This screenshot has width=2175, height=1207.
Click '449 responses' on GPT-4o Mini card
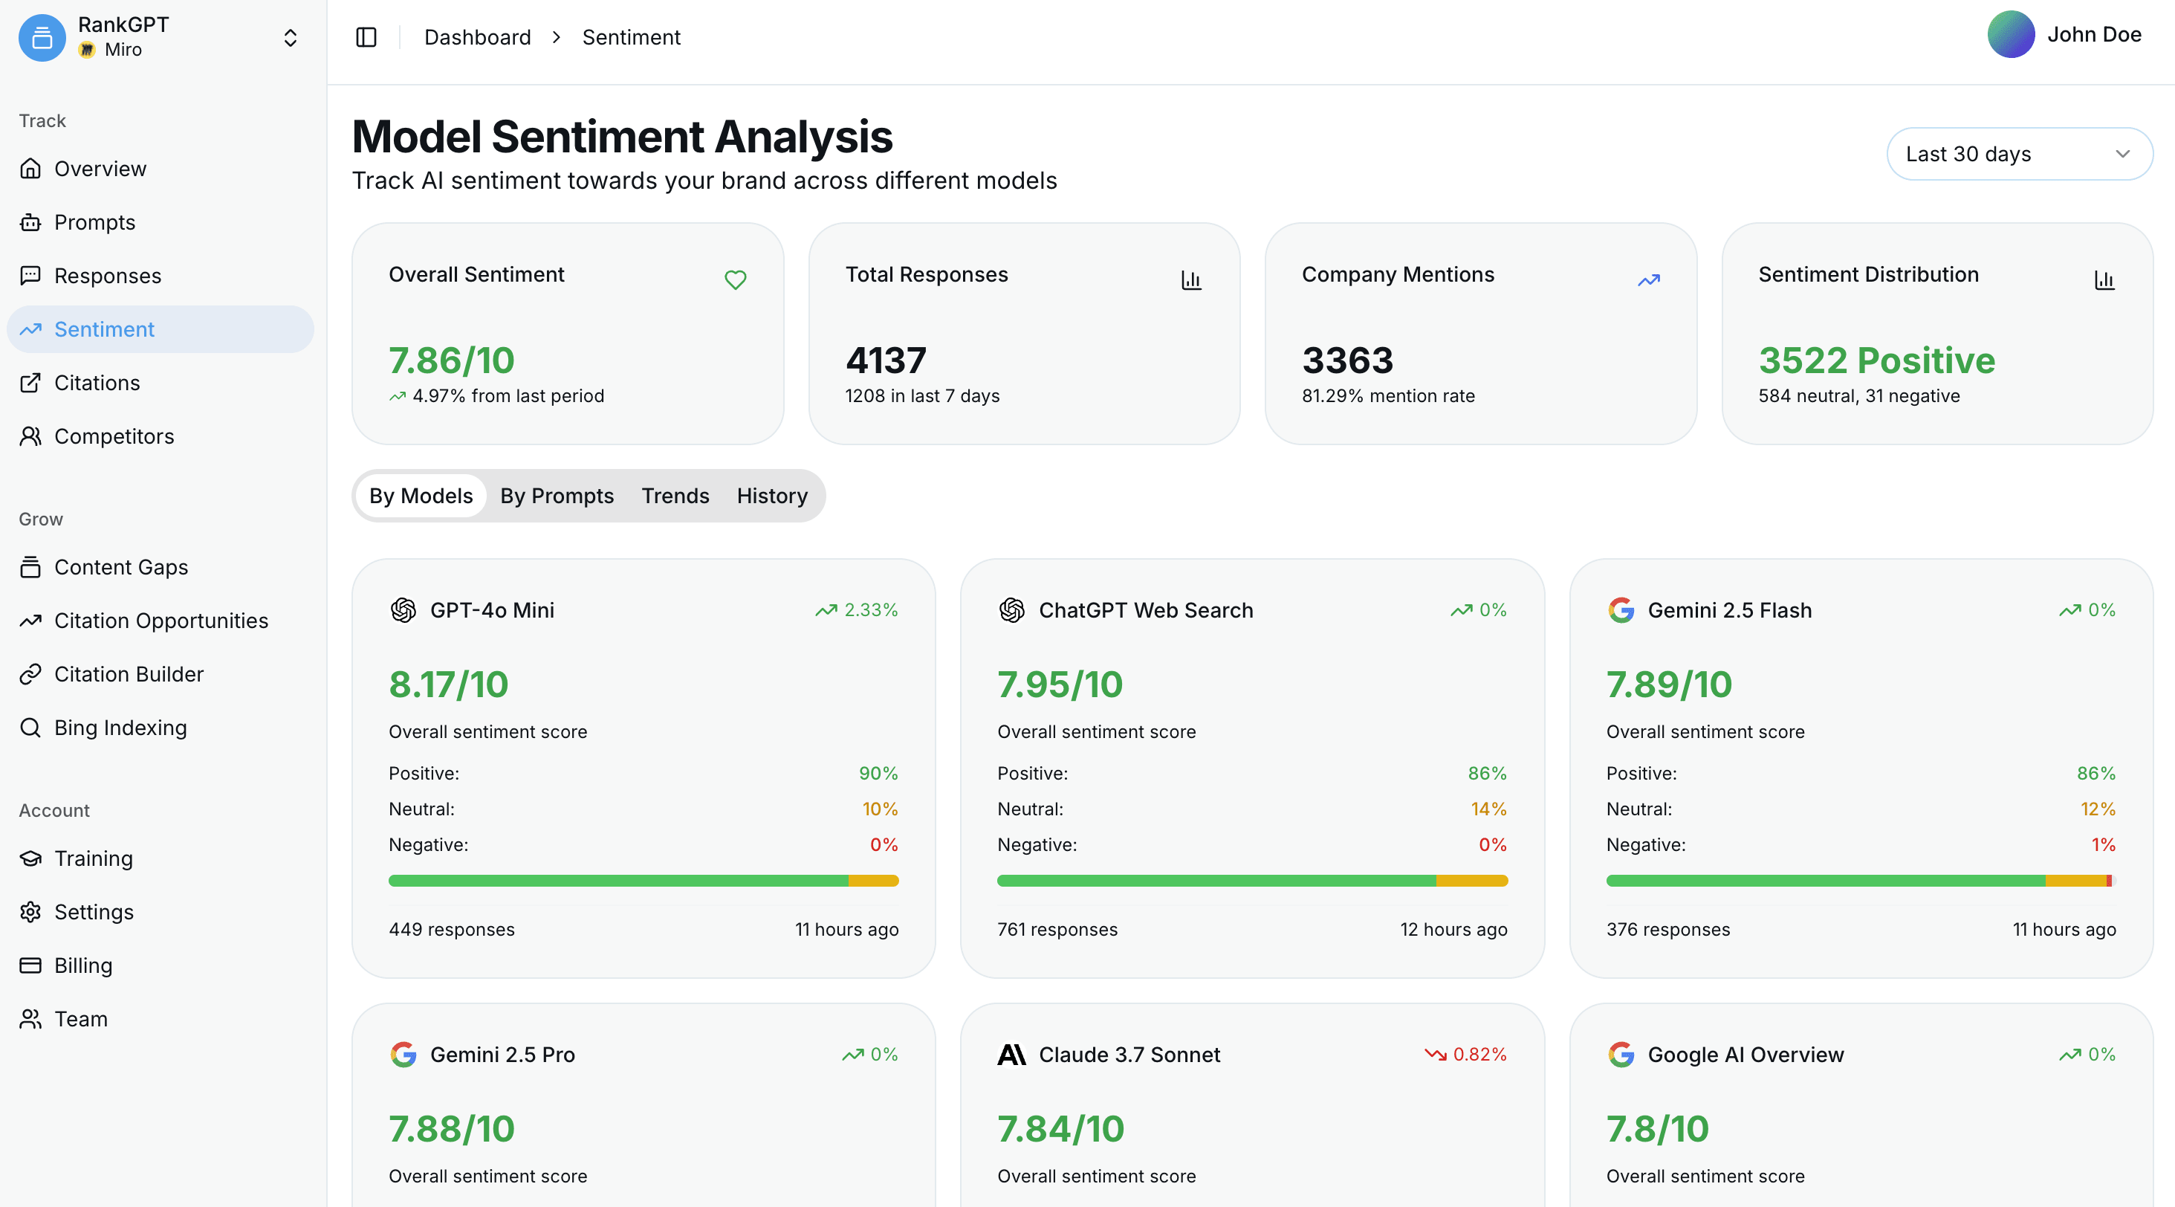[x=452, y=929]
